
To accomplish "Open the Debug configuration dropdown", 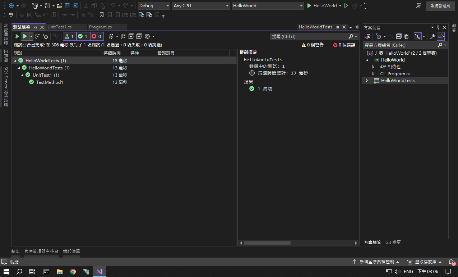I will [154, 6].
